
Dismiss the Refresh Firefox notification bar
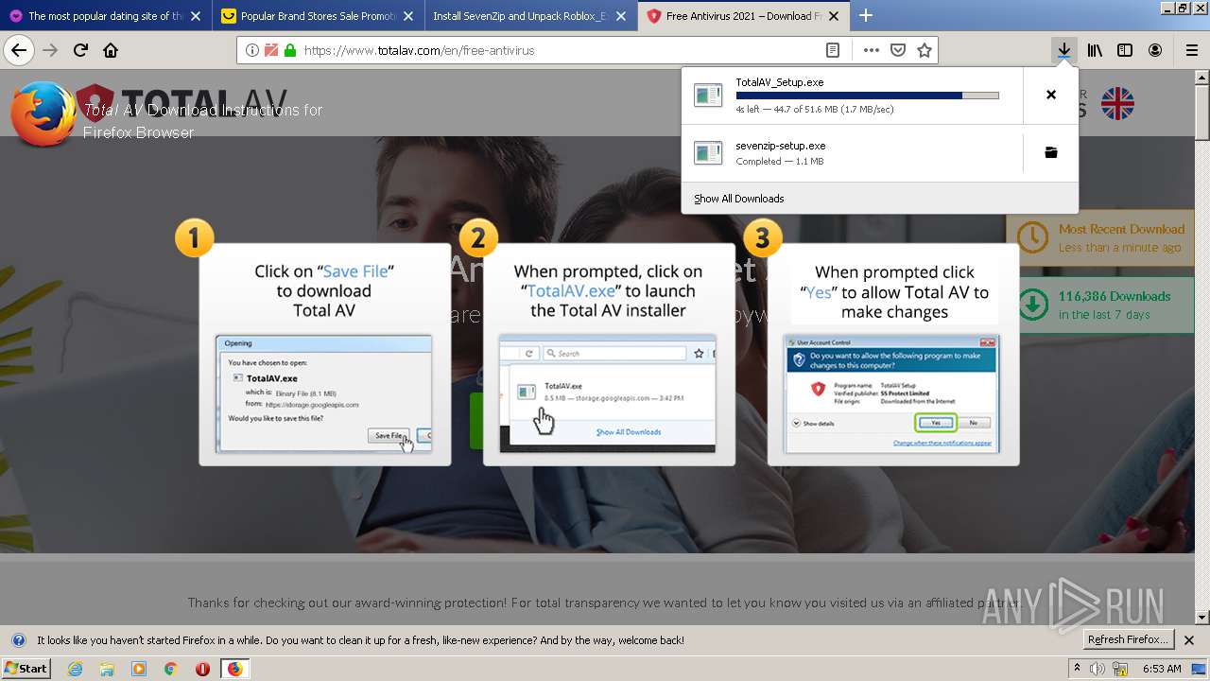click(1189, 640)
